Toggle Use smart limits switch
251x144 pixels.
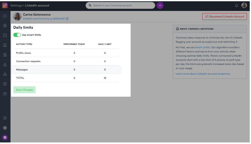(x=17, y=35)
